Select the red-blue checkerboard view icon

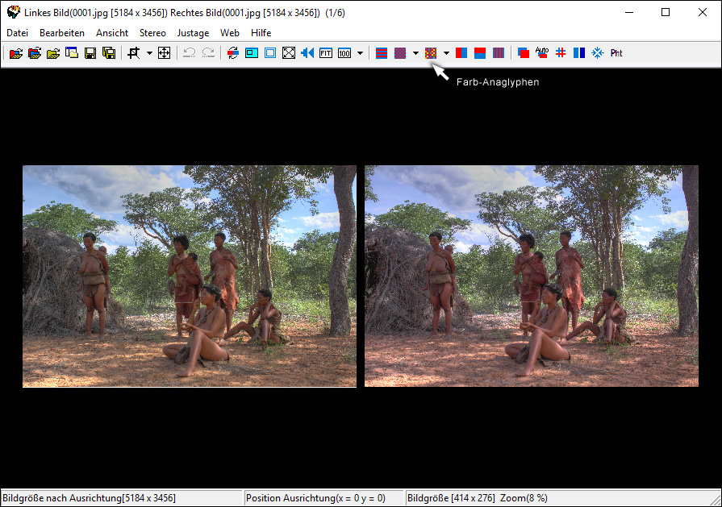click(x=400, y=53)
